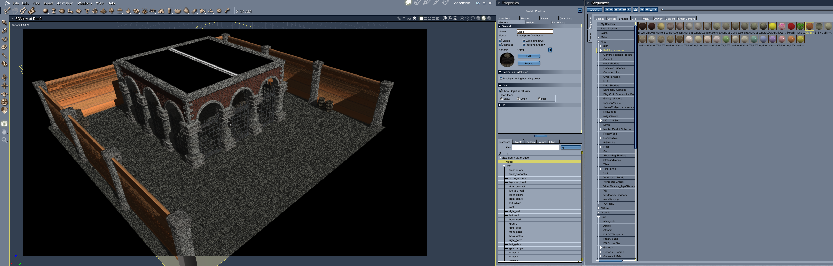Toggle the Animated checkbox
Screen dimensions: 833x266
(x=501, y=45)
